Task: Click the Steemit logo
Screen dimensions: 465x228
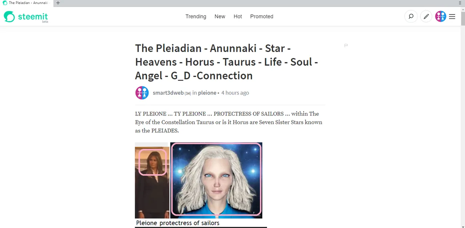Action: pyautogui.click(x=26, y=16)
